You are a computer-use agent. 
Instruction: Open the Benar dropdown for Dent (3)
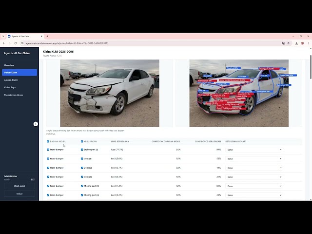point(254,177)
